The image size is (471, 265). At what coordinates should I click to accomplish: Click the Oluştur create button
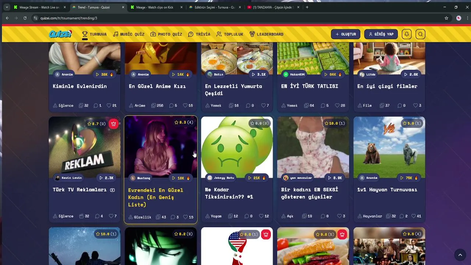346,34
